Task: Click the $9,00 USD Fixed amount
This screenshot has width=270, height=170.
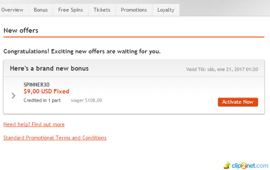Action: (x=46, y=91)
